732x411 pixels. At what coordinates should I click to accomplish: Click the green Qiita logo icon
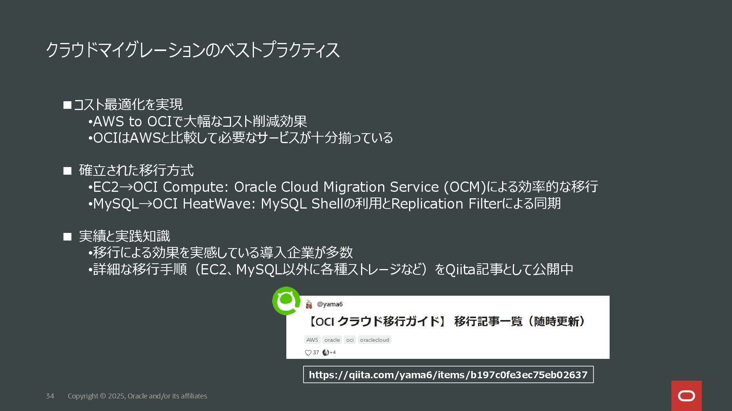[286, 301]
